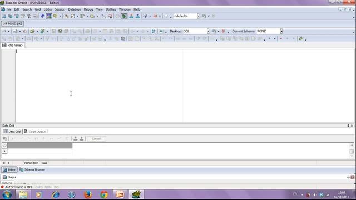This screenshot has width=356, height=200.
Task: Click the red AutoCommit status indicator
Action: pyautogui.click(x=2, y=187)
